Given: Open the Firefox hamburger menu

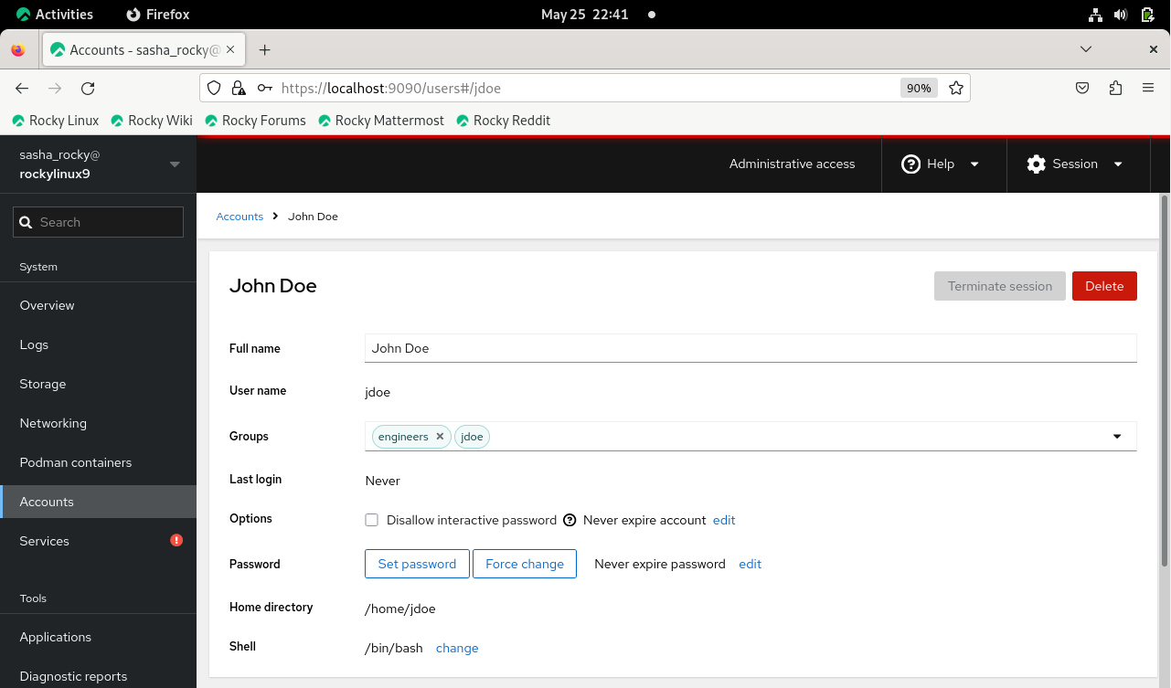Looking at the screenshot, I should [x=1148, y=89].
